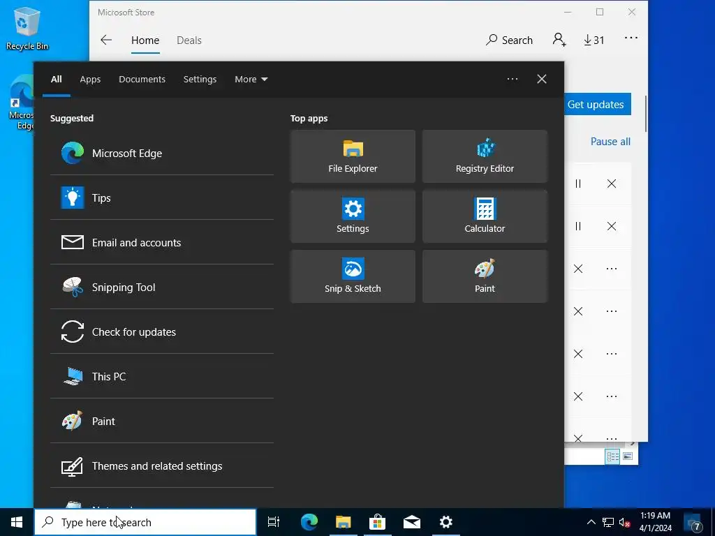Switch to the Documents search tab
This screenshot has width=715, height=536.
click(x=142, y=80)
